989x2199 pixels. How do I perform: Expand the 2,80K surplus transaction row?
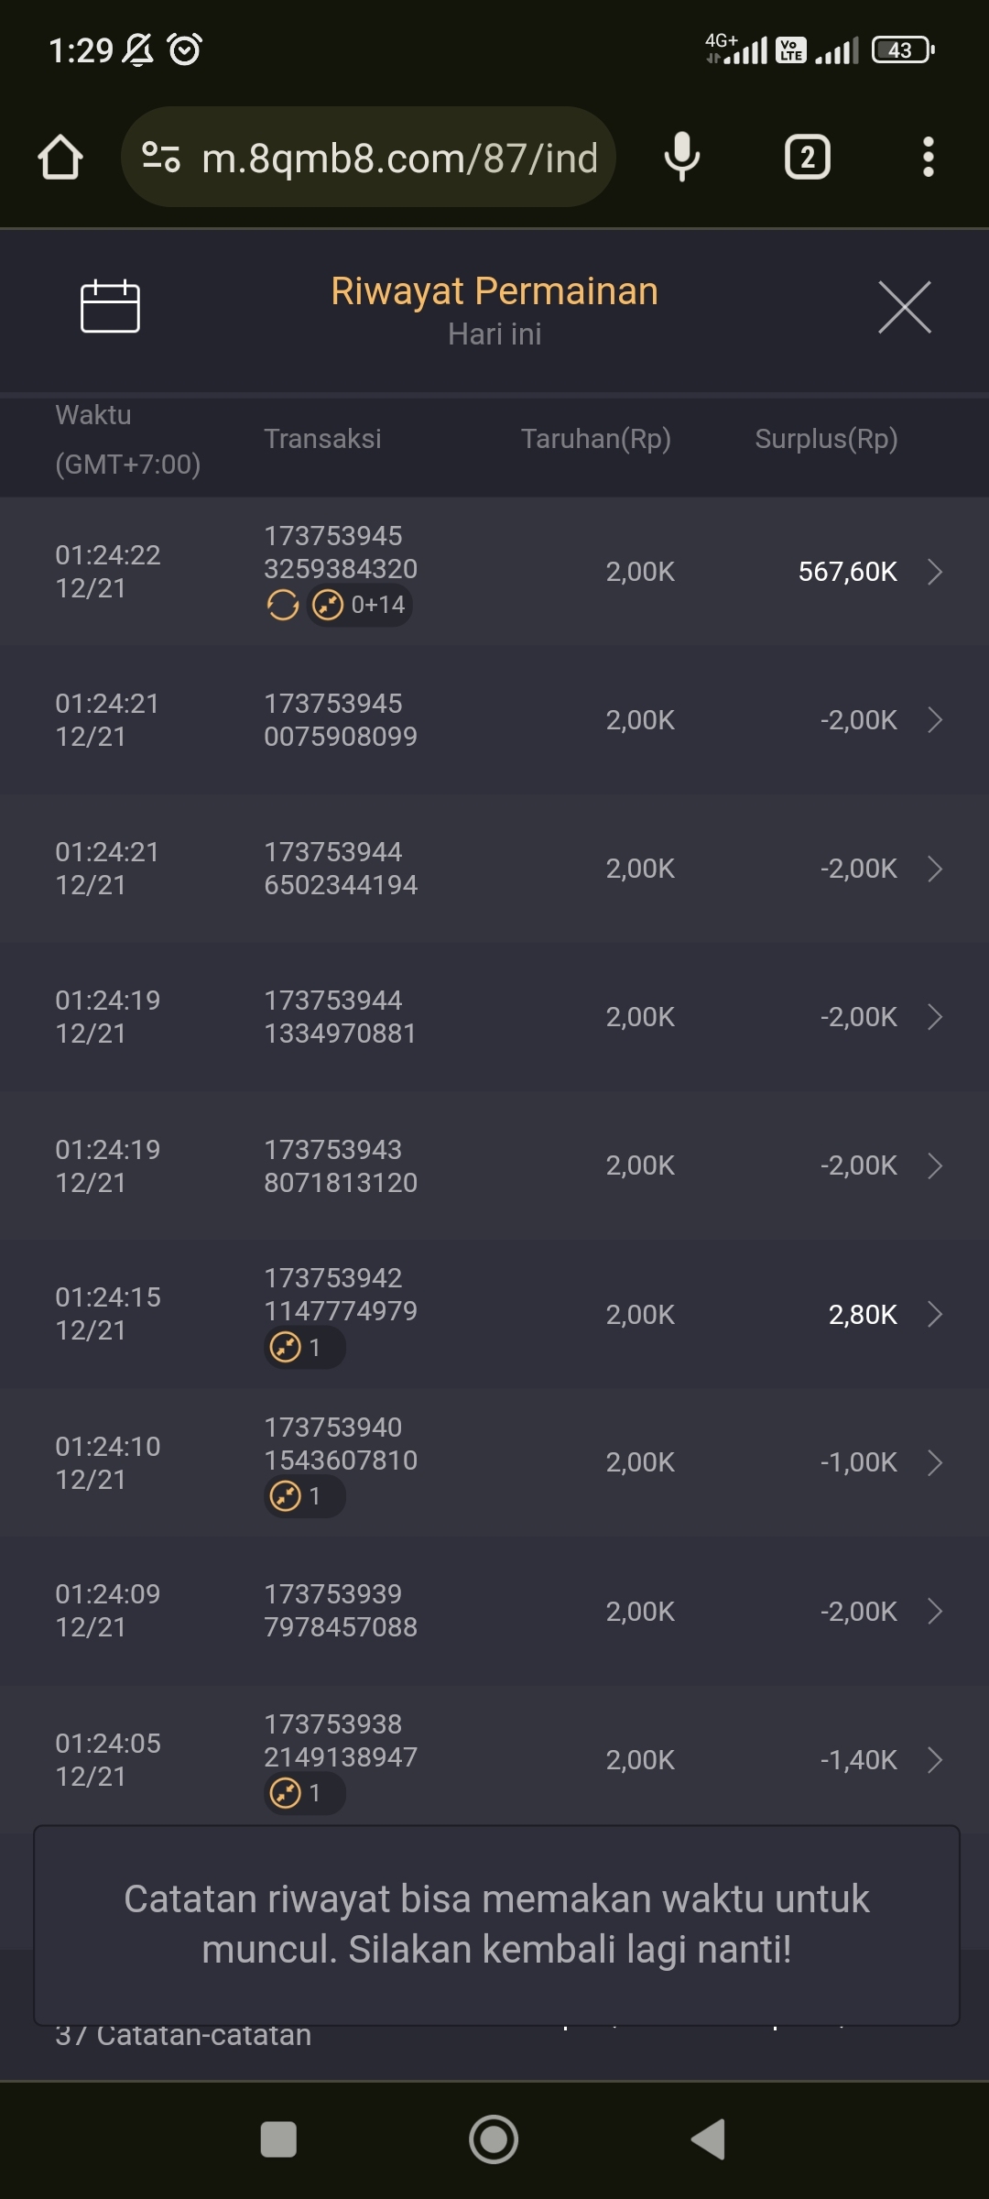pos(934,1314)
